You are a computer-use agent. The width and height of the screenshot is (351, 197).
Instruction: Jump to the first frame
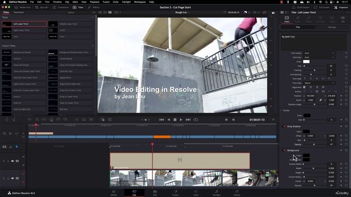click(161, 120)
